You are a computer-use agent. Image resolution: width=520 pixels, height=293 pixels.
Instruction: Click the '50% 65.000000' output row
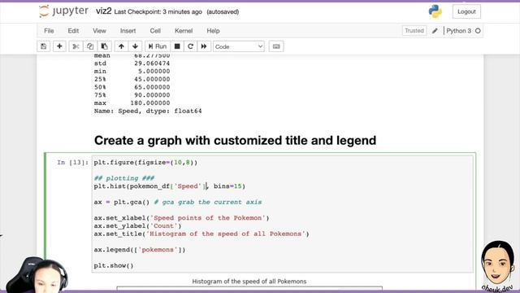tap(132, 87)
